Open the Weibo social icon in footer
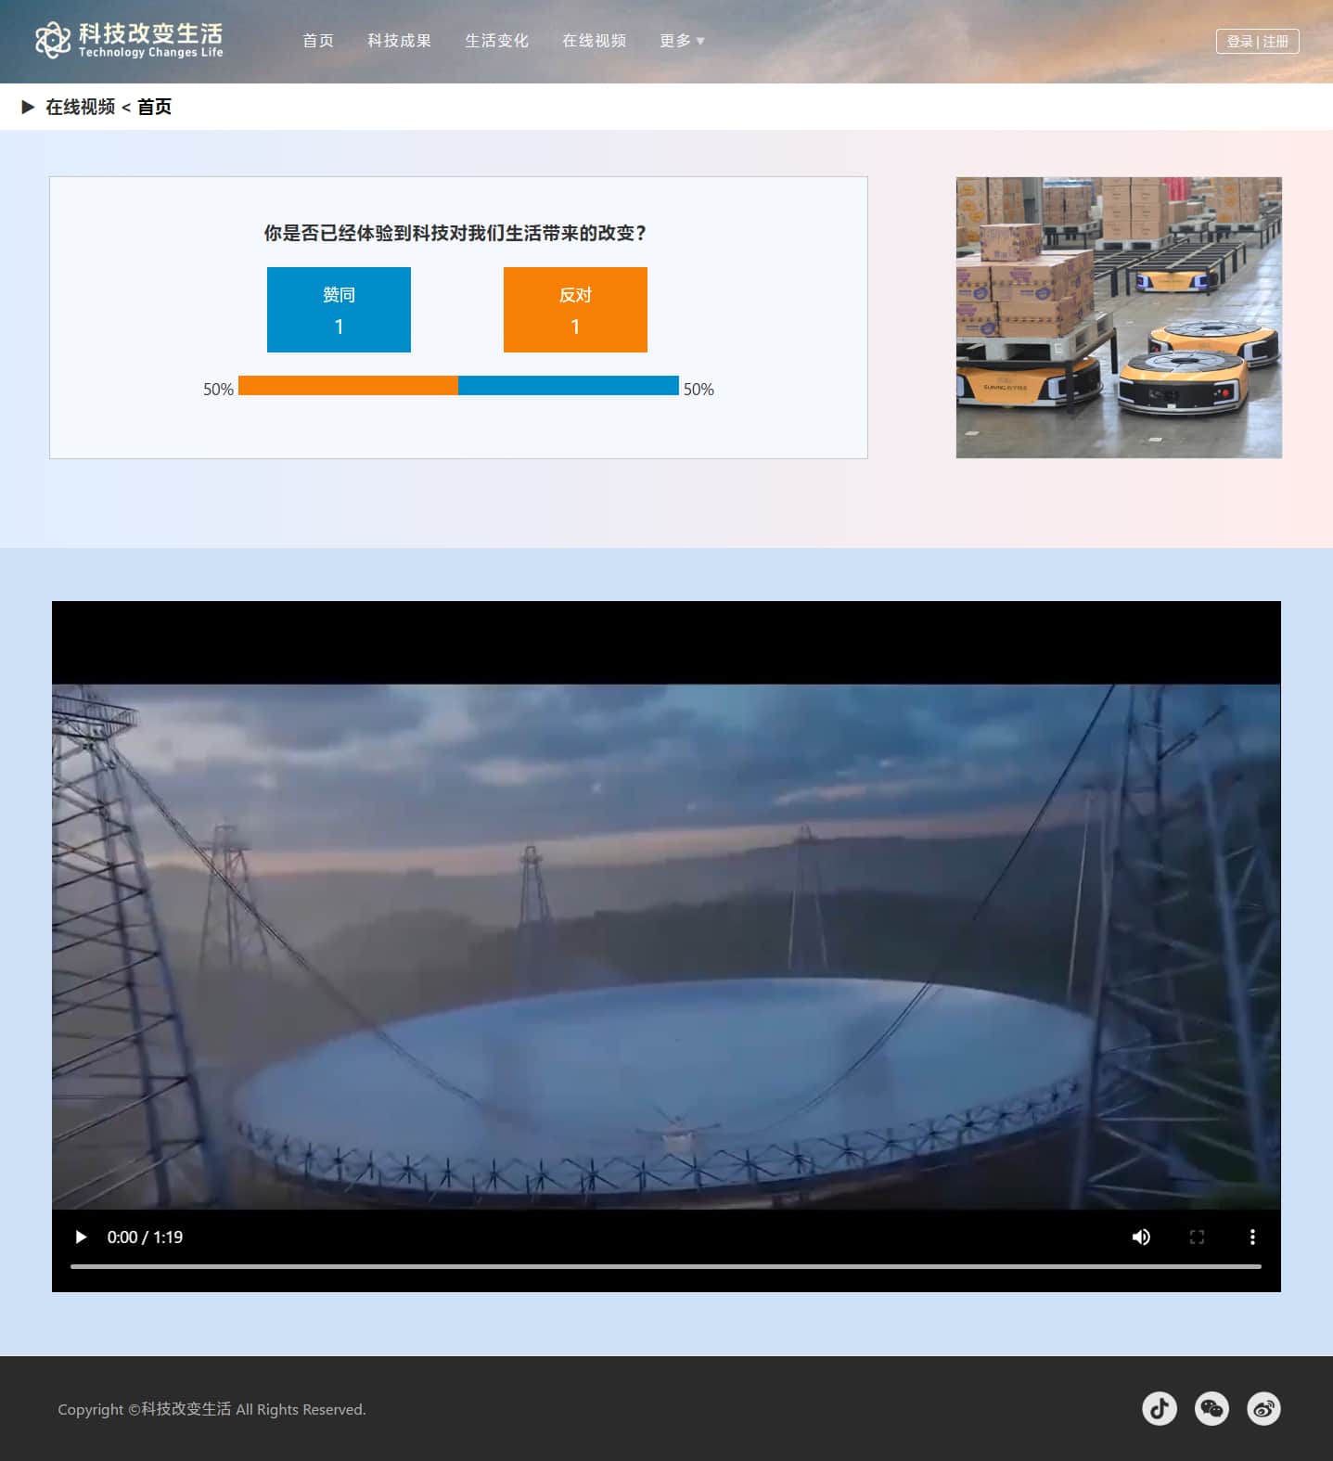The height and width of the screenshot is (1461, 1333). 1263,1408
